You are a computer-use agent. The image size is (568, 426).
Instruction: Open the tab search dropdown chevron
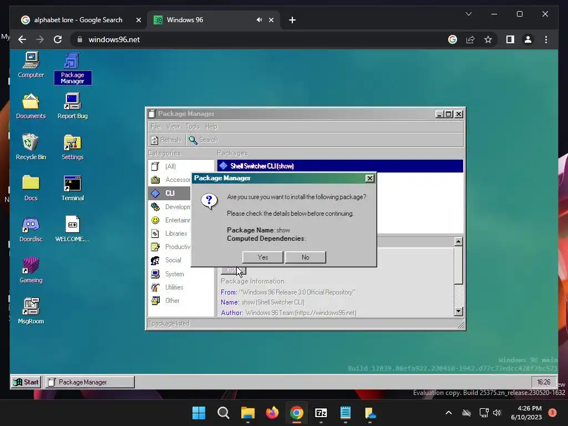468,14
